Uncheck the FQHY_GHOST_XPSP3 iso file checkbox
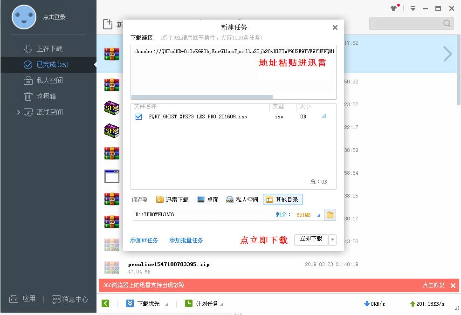461x315 pixels. pos(138,116)
